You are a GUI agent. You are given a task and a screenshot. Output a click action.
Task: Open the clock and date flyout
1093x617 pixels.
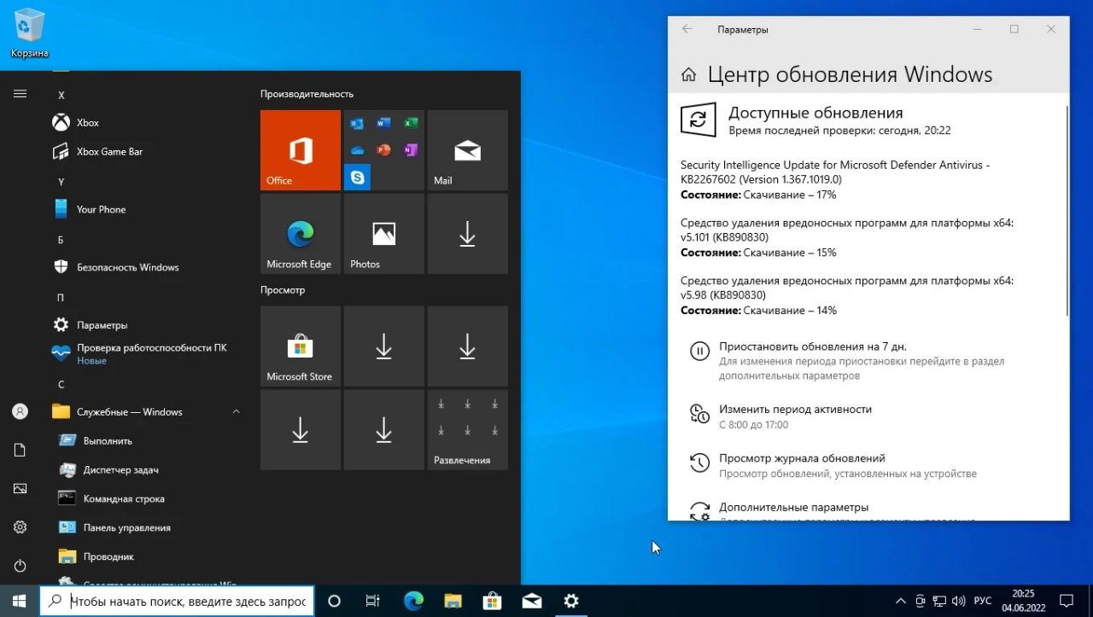pyautogui.click(x=1023, y=601)
